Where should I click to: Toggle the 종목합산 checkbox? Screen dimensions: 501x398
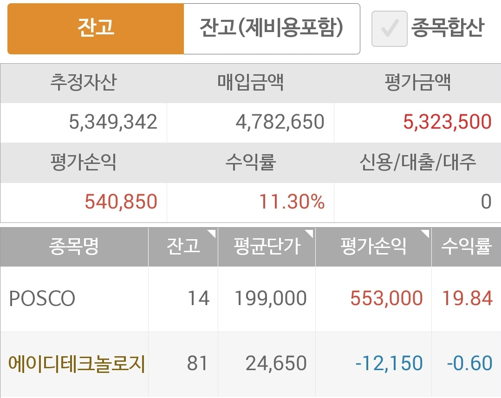click(389, 29)
